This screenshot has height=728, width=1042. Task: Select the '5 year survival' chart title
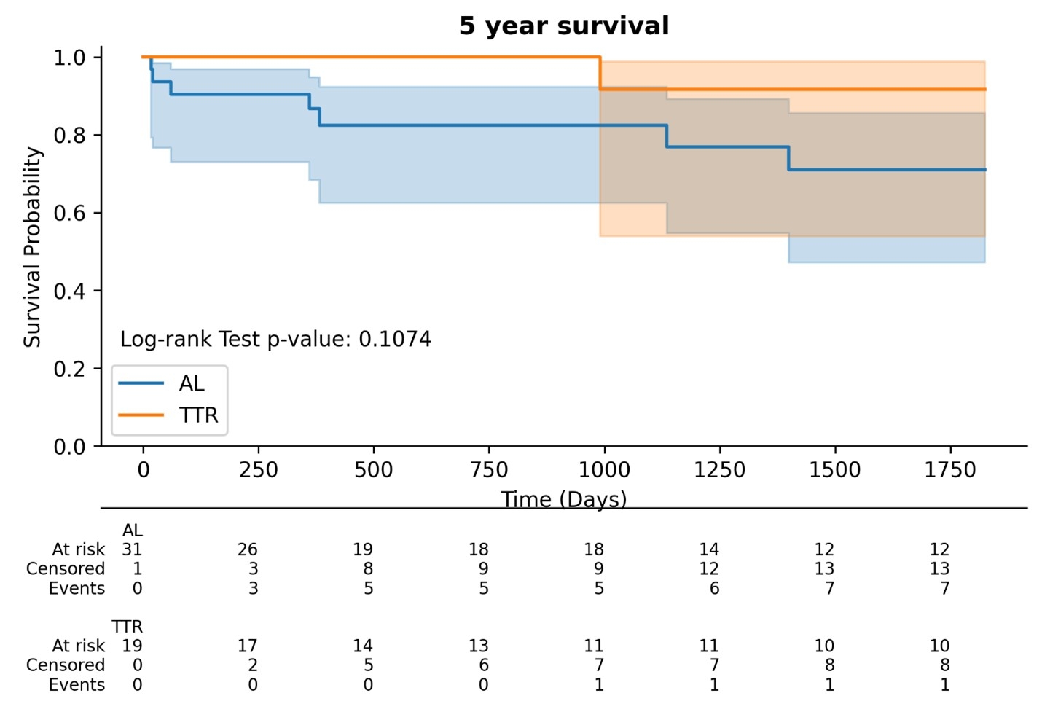click(x=563, y=26)
